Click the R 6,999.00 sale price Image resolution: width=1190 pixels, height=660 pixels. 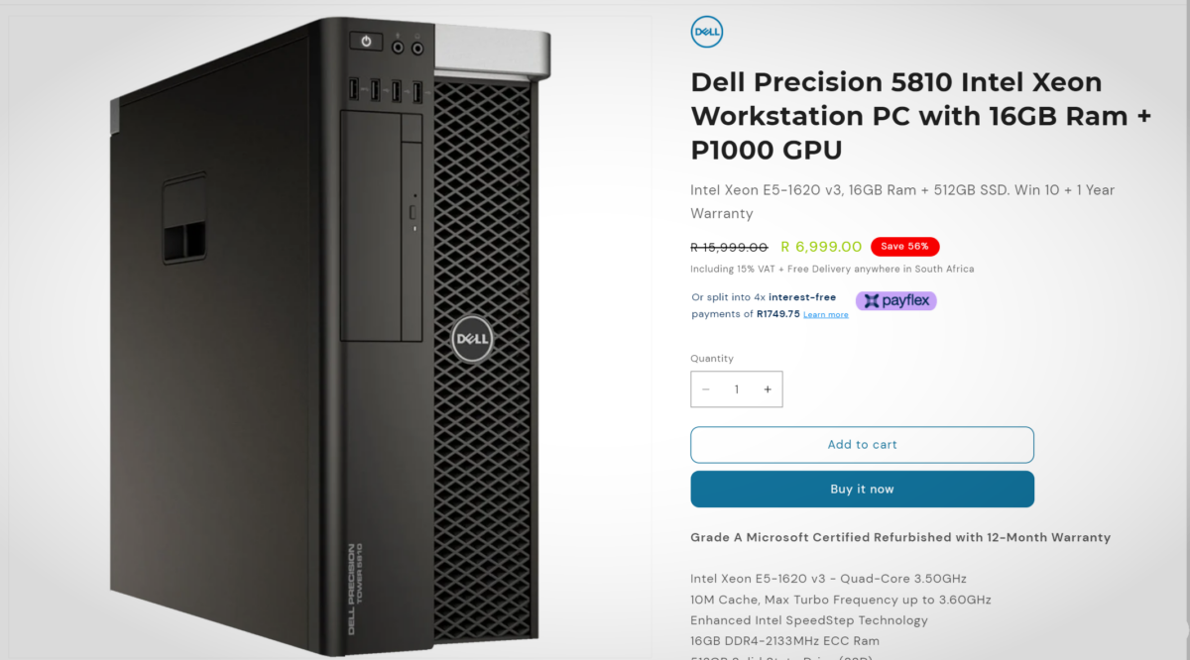[821, 247]
